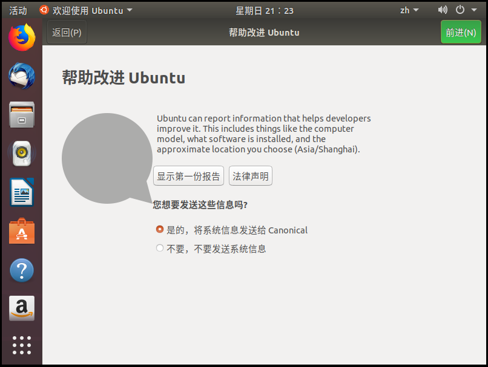Show applications grid icon

[22, 345]
